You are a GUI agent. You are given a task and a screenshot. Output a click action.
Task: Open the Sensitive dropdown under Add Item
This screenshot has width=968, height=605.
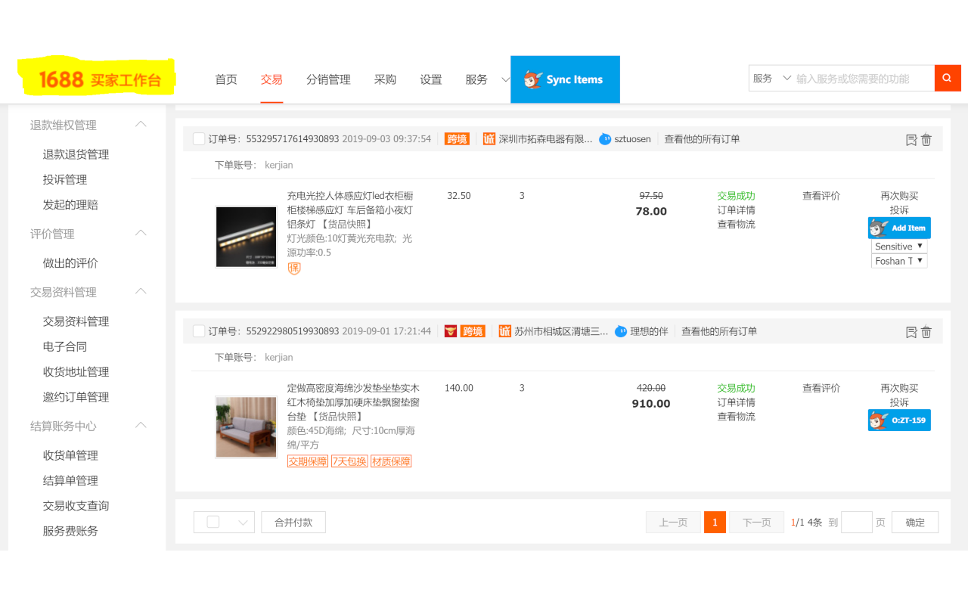tap(899, 247)
